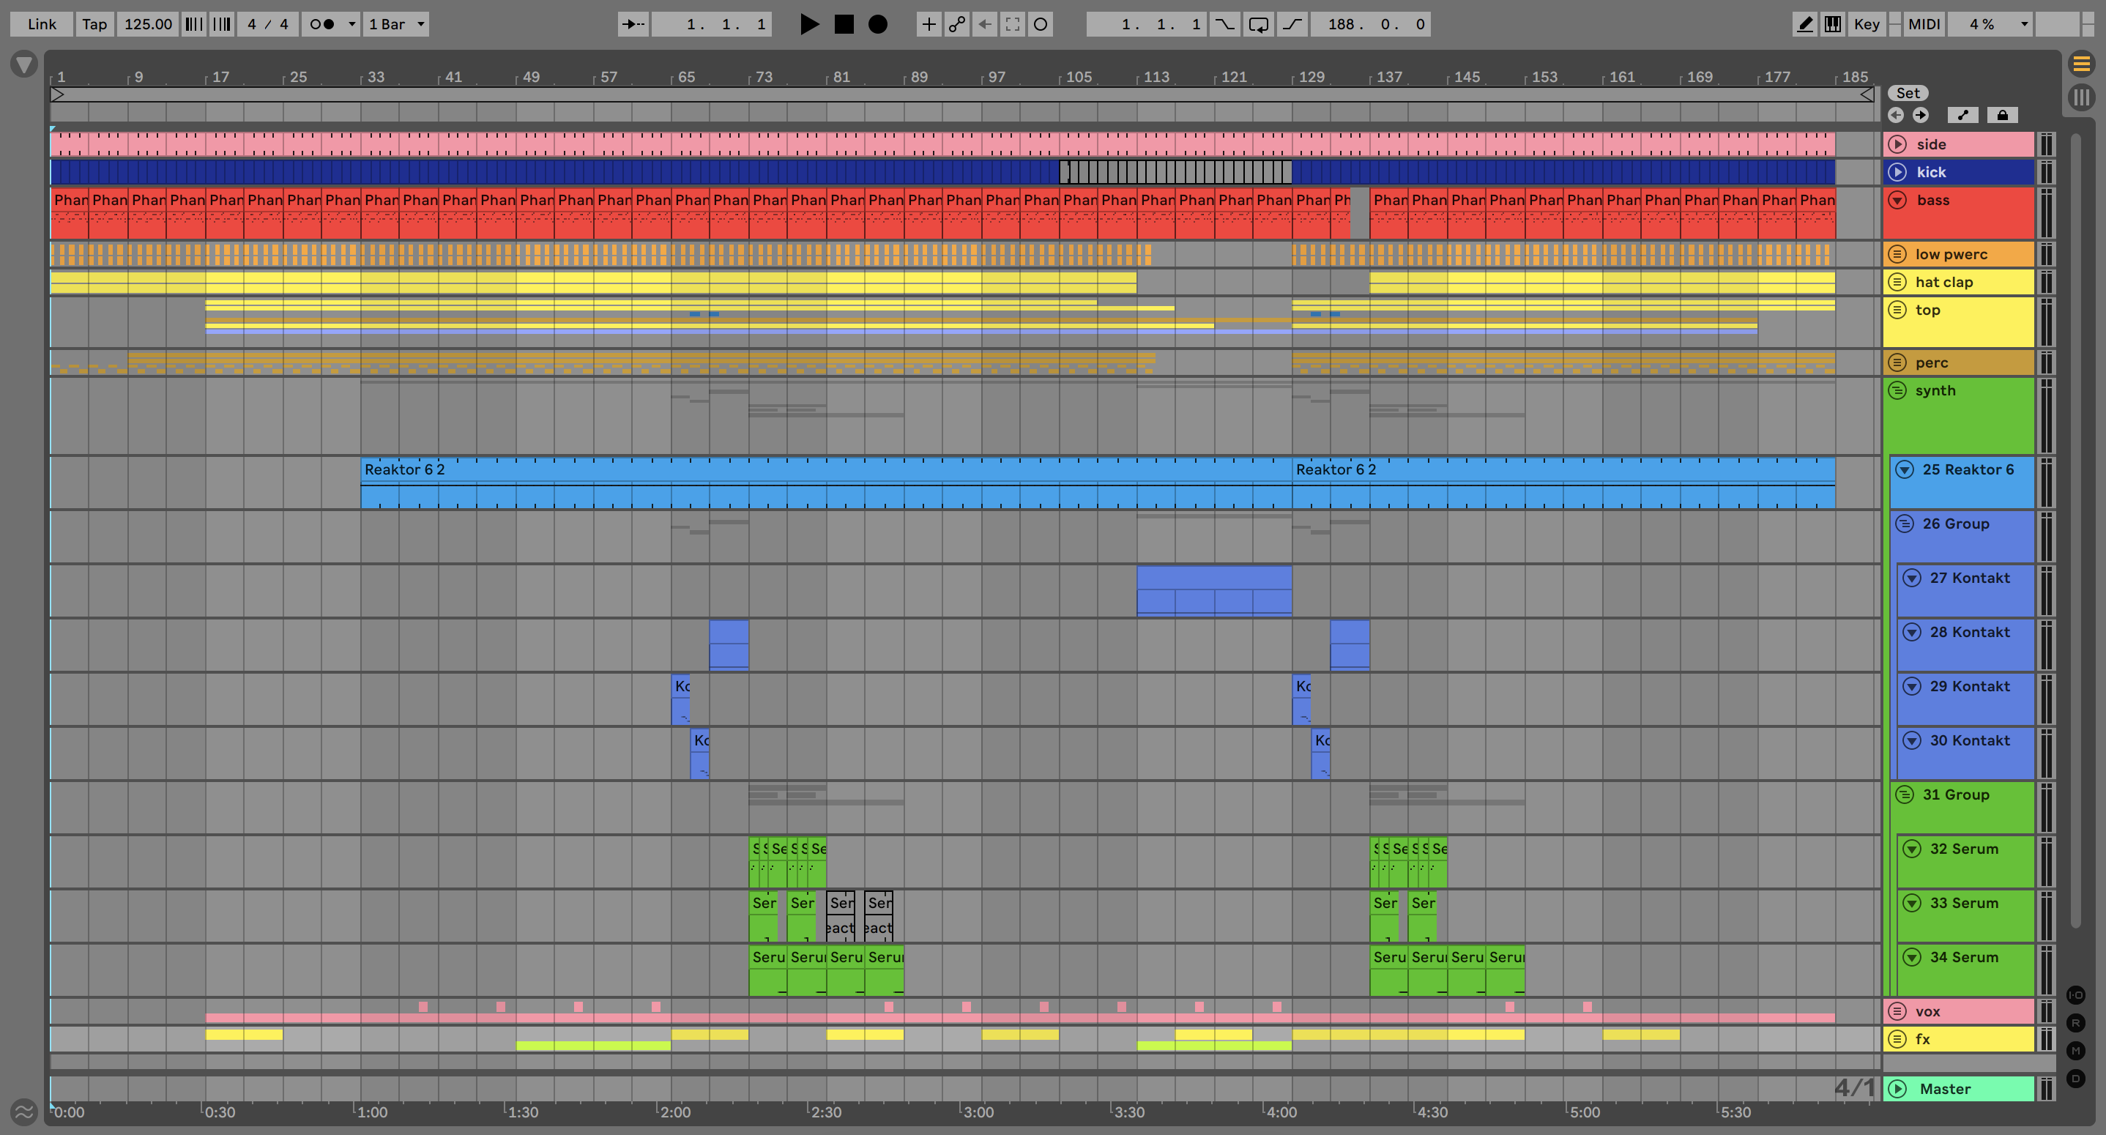Click the Stop button in transport
Image resolution: width=2106 pixels, height=1135 pixels.
pyautogui.click(x=844, y=23)
